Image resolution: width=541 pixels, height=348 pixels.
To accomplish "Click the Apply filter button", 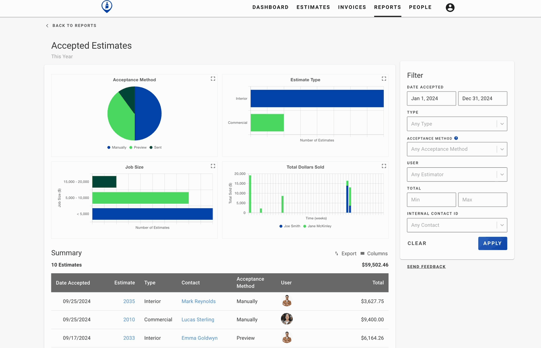I will pos(493,243).
